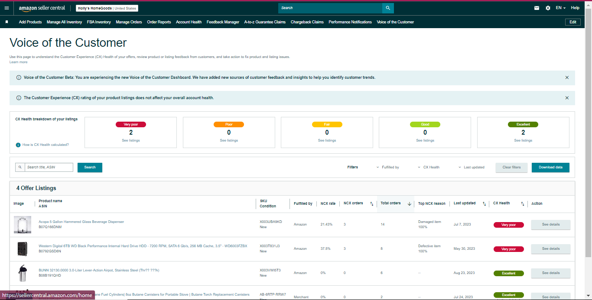Click SKU text X003VWI5T3

[270, 270]
